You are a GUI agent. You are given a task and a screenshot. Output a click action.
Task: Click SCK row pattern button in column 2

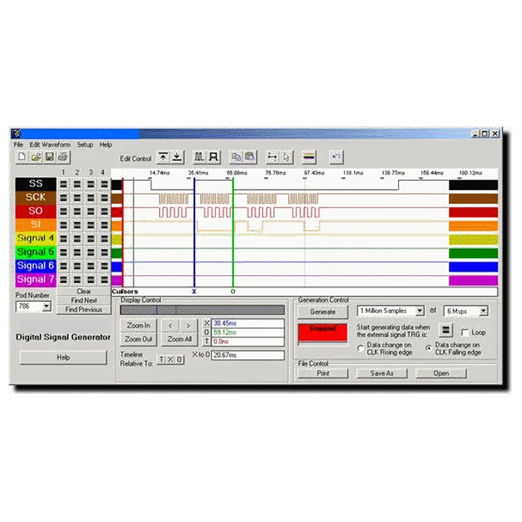(x=77, y=198)
